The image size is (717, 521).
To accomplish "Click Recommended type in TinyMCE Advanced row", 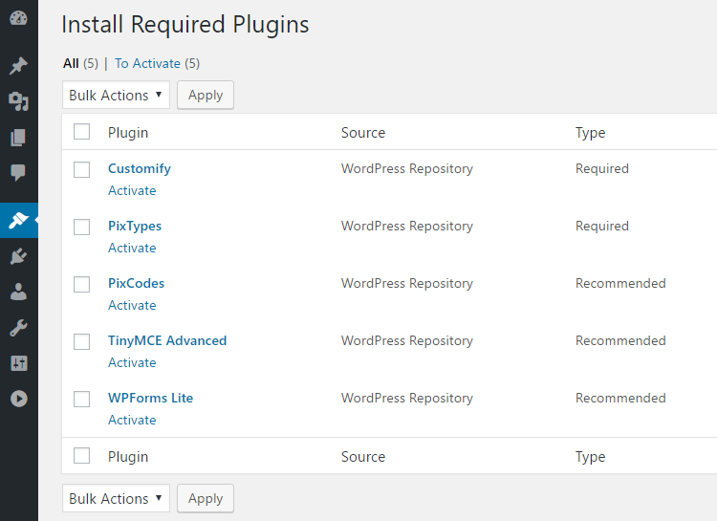I will click(620, 340).
